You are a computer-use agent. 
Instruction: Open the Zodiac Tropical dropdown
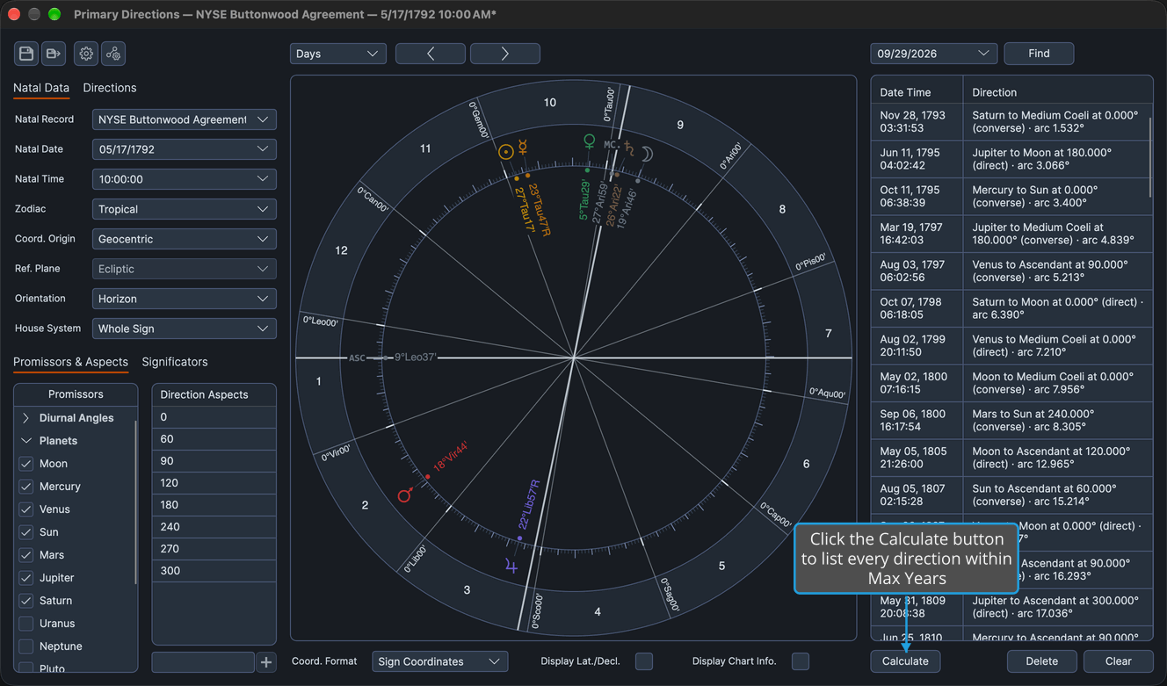click(185, 209)
